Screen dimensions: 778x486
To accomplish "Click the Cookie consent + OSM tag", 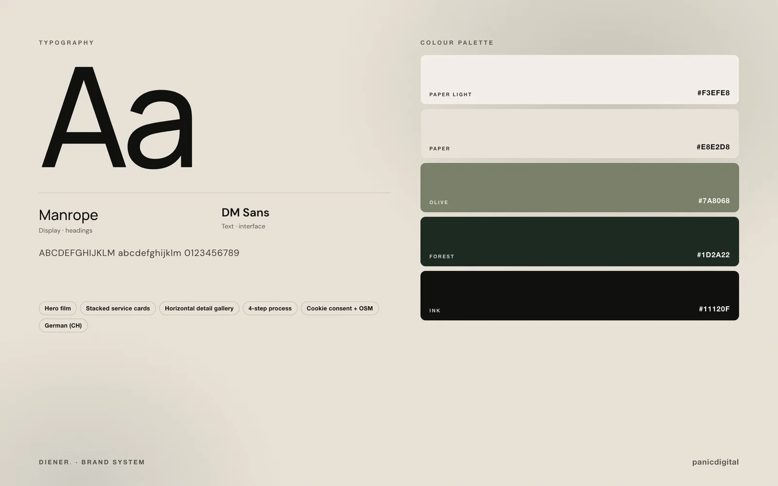I will coord(339,308).
